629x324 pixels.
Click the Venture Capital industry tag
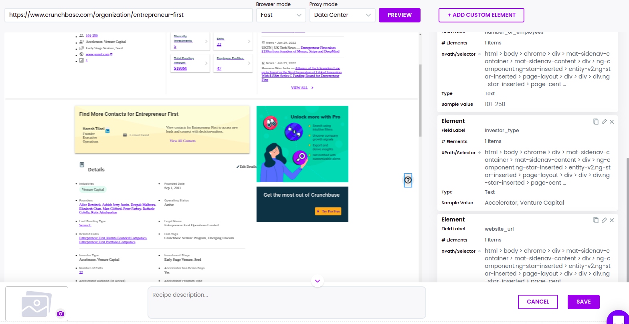[93, 190]
